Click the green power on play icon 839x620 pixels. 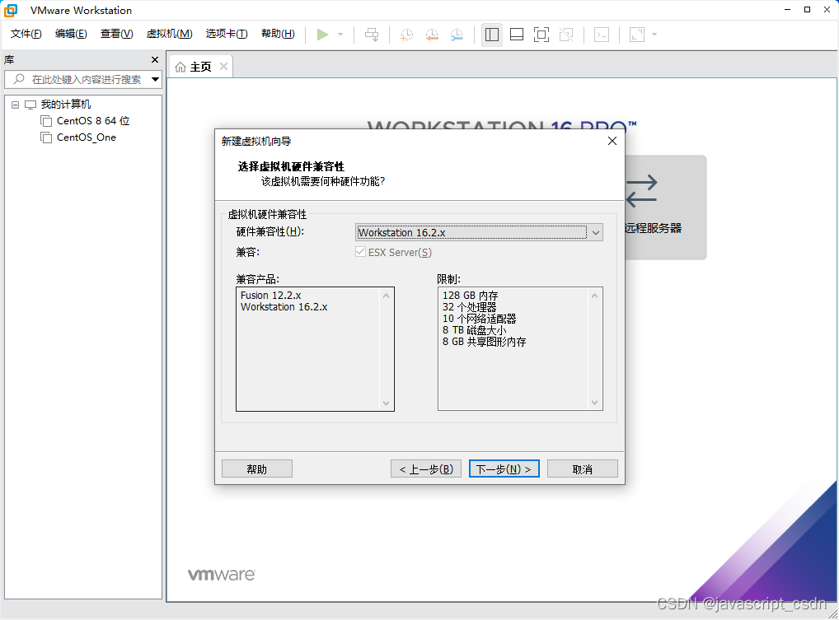[x=322, y=35]
